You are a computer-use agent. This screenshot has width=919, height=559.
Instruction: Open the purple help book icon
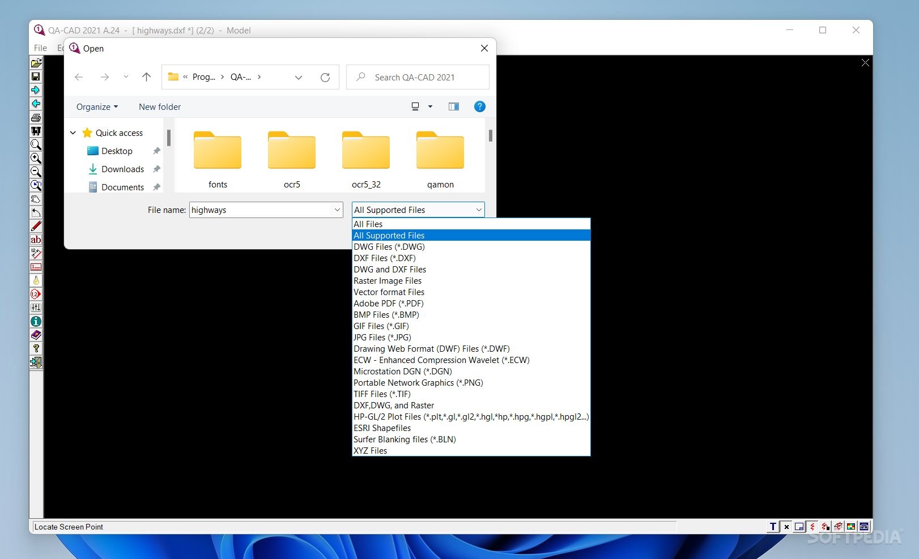coord(36,335)
